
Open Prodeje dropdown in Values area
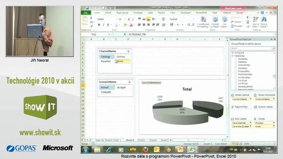[274, 123]
